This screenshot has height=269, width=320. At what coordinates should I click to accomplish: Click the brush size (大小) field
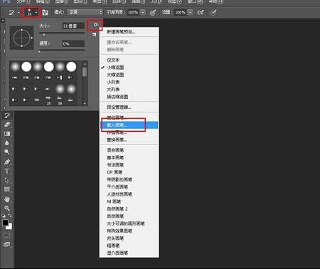(x=73, y=26)
